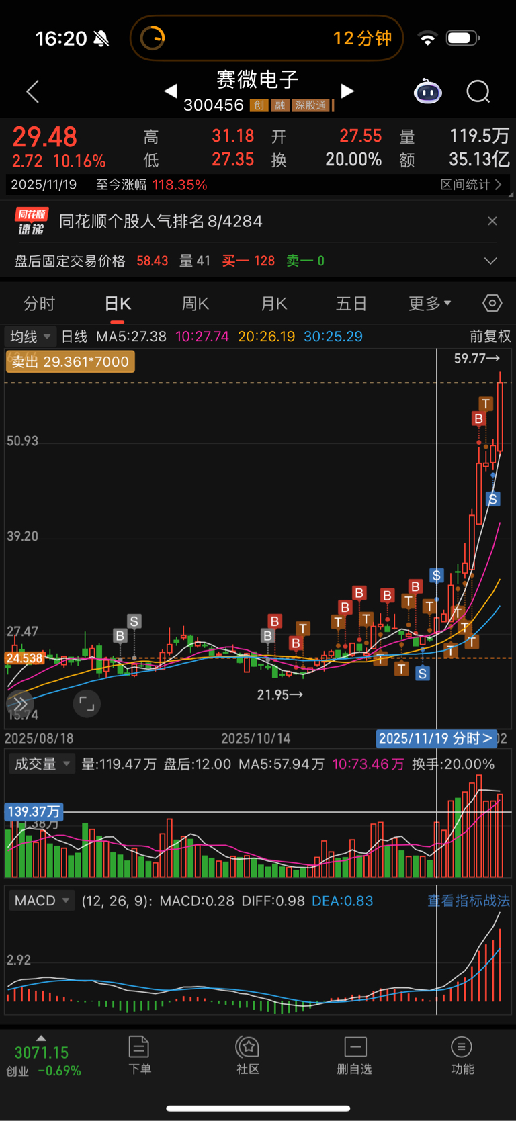Tap 删自选 to remove from watchlist

(x=355, y=1055)
